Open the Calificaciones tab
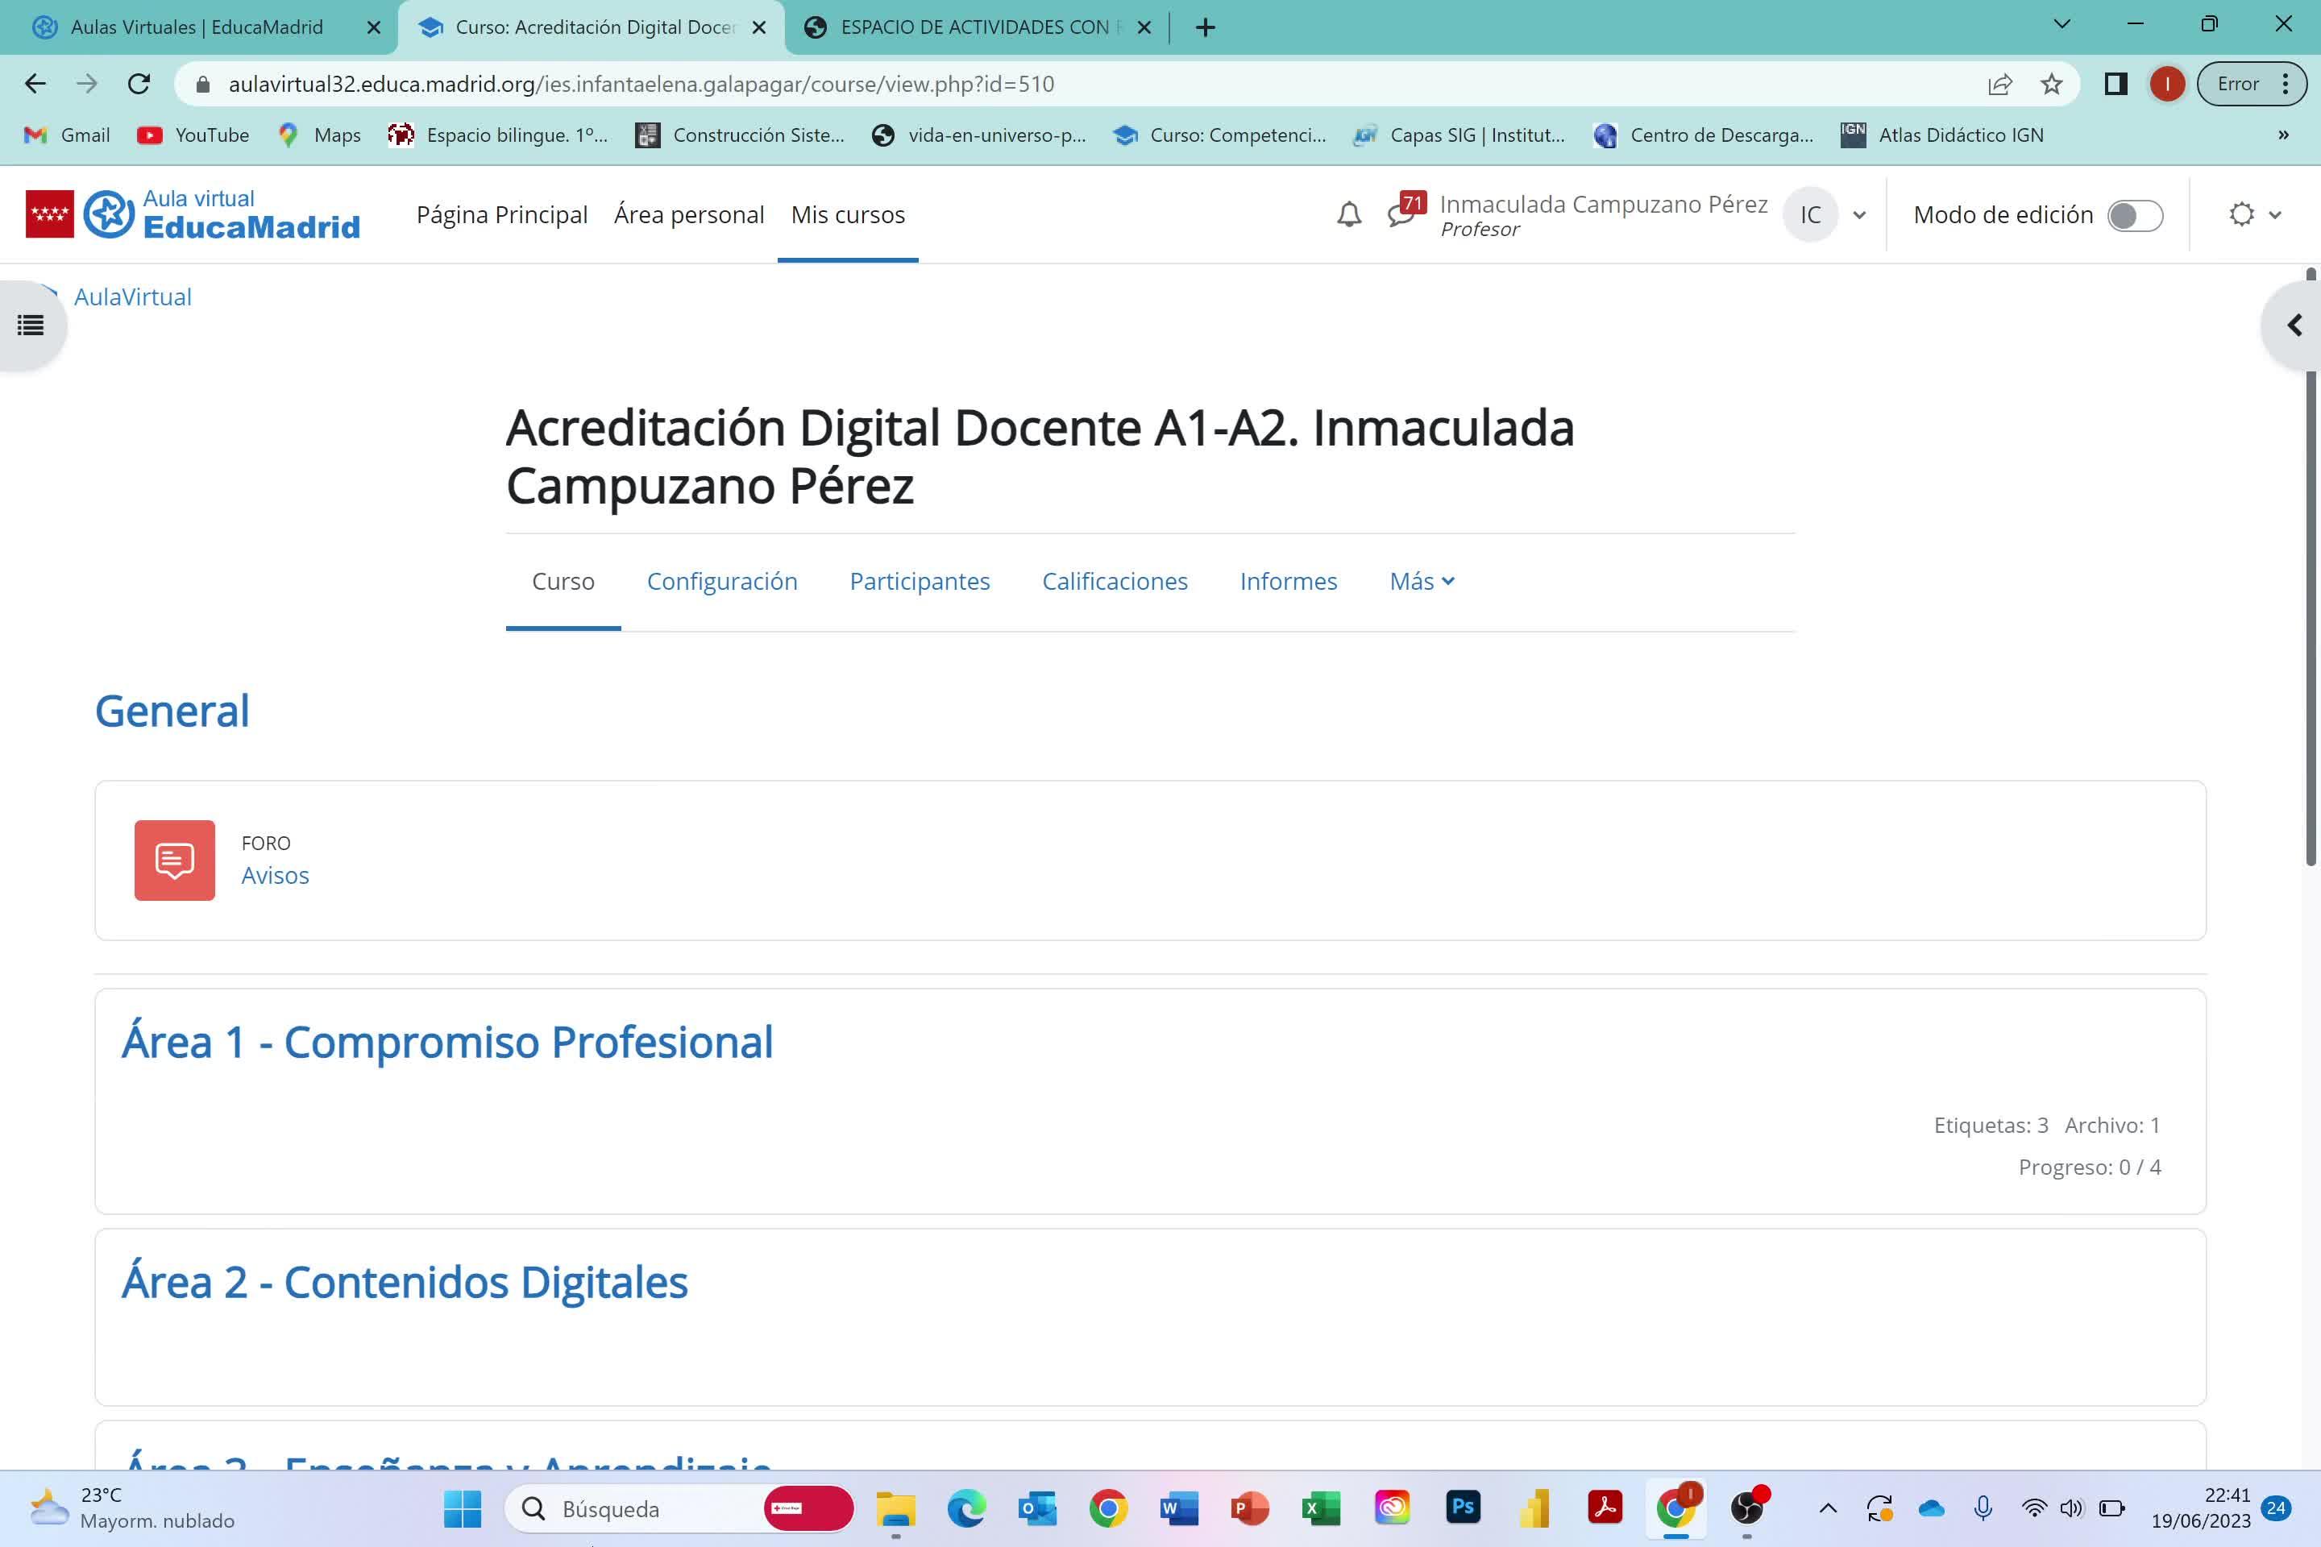This screenshot has width=2321, height=1547. coord(1114,581)
